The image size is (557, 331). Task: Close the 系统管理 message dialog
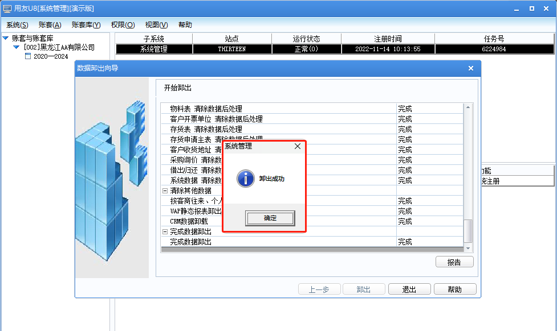(x=298, y=146)
